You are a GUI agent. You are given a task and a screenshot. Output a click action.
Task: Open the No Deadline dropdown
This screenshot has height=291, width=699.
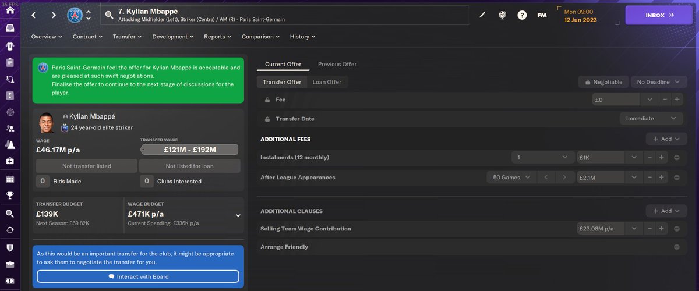pos(659,82)
